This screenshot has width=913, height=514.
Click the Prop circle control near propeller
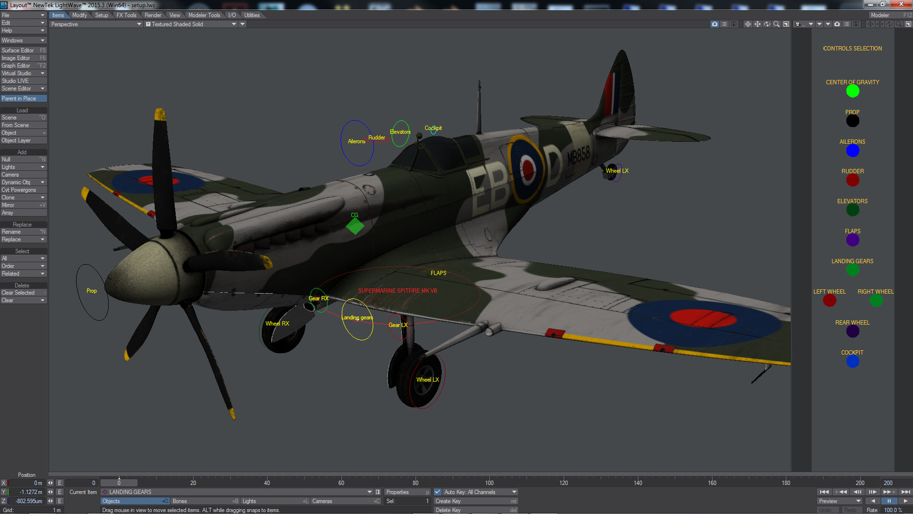click(x=92, y=292)
